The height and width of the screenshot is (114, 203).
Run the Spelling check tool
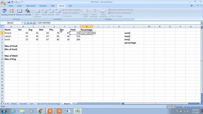pos(4,12)
